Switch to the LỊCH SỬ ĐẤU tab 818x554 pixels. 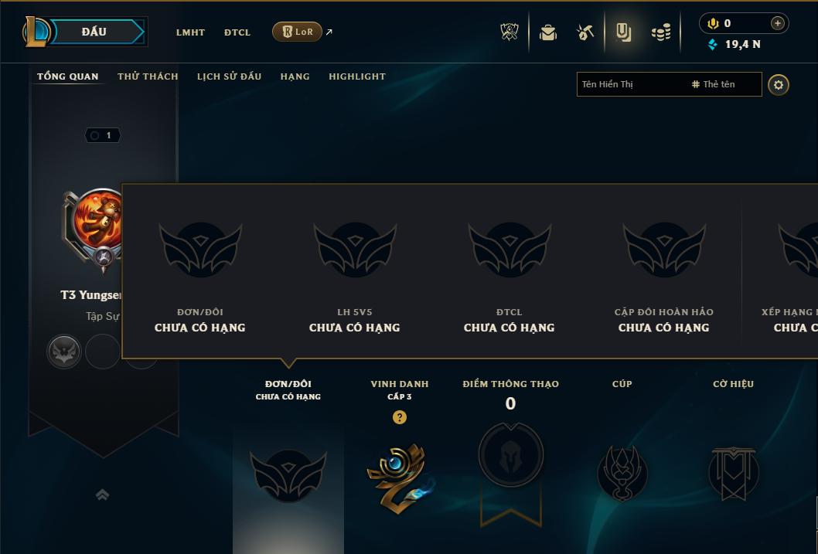coord(229,76)
